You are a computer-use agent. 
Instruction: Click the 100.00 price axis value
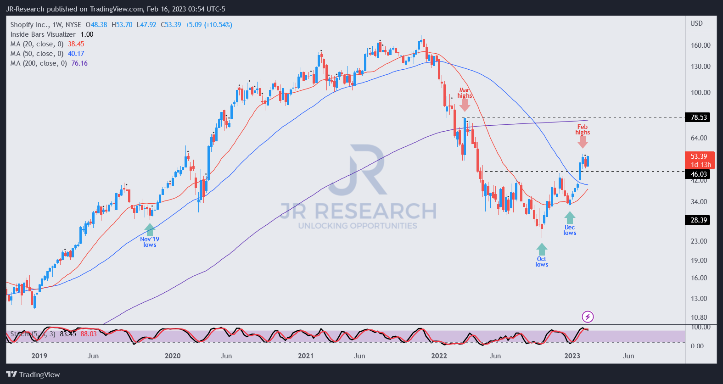tap(701, 93)
